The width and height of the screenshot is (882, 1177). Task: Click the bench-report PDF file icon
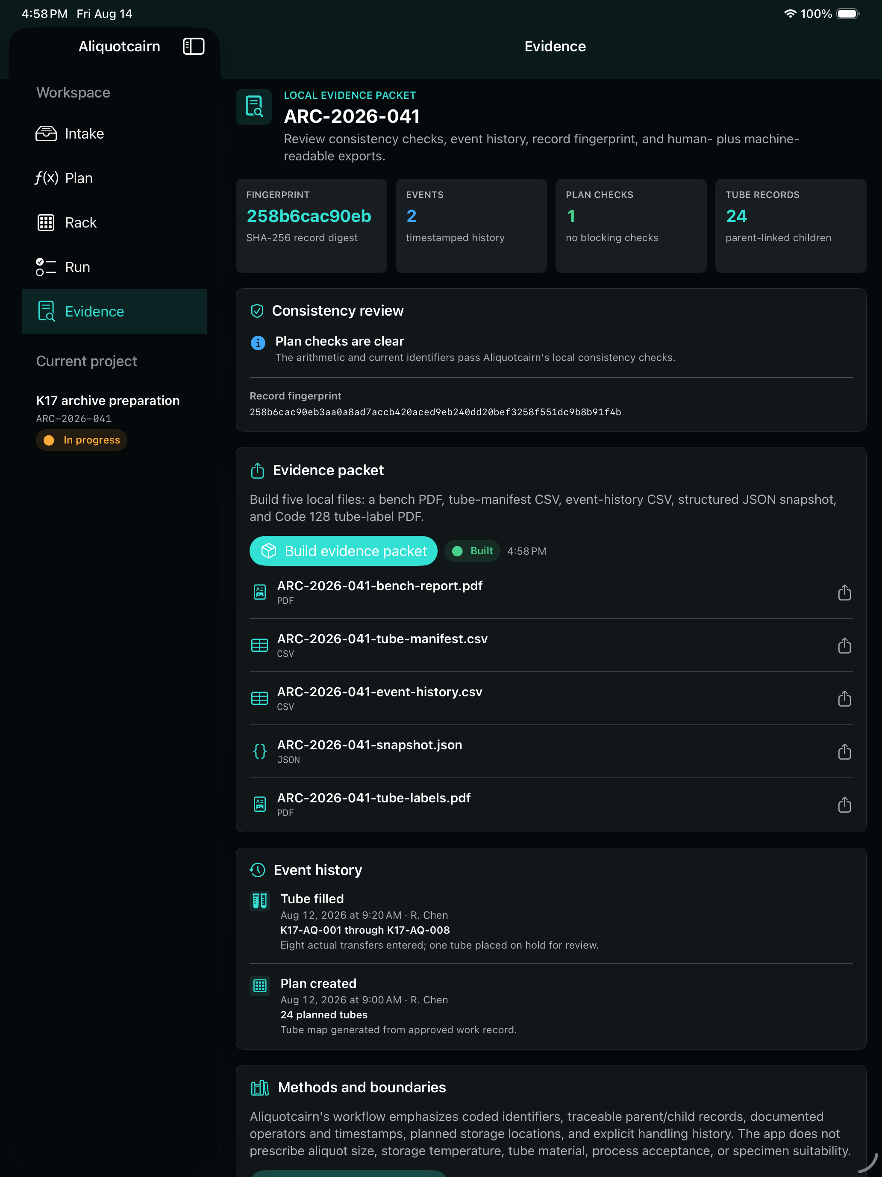[259, 592]
